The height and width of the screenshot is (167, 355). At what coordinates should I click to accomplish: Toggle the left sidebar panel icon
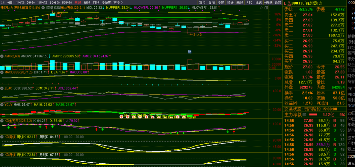click(x=2, y=3)
